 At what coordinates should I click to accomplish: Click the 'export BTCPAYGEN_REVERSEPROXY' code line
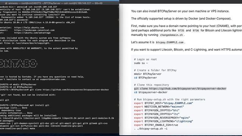(162, 118)
